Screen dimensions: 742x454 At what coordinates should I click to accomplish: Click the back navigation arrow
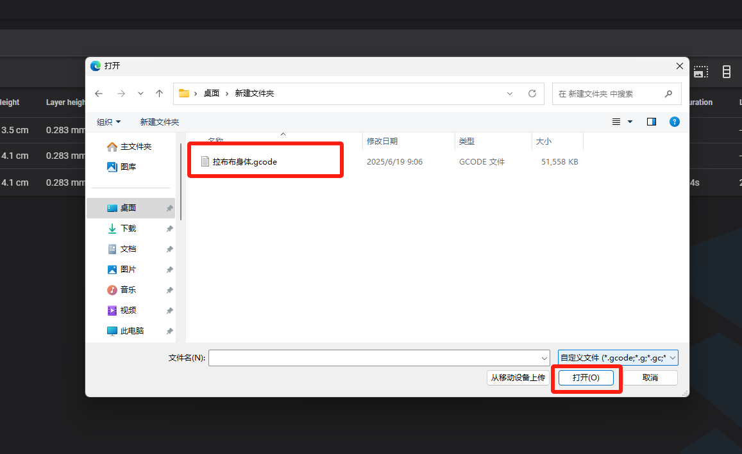[x=99, y=93]
